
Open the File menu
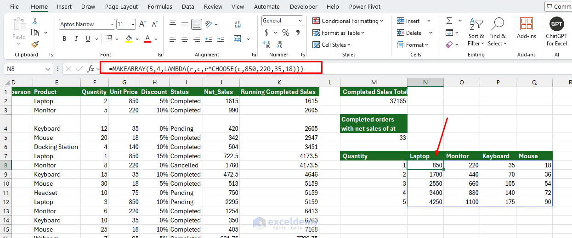click(x=14, y=6)
